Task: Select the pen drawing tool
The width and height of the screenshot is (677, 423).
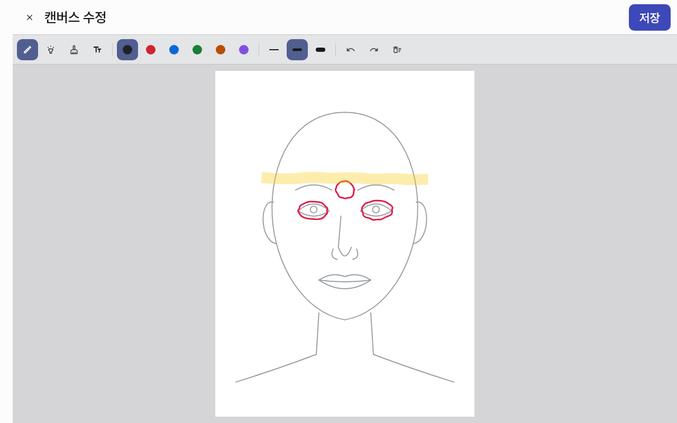Action: 28,50
